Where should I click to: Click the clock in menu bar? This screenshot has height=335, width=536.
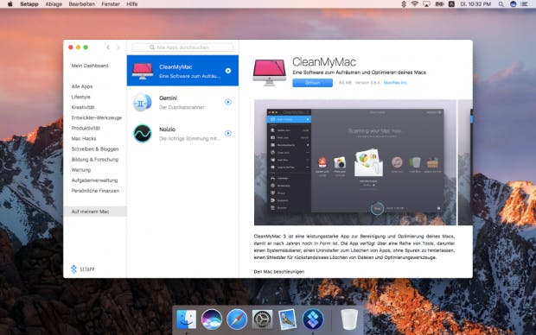pos(475,4)
